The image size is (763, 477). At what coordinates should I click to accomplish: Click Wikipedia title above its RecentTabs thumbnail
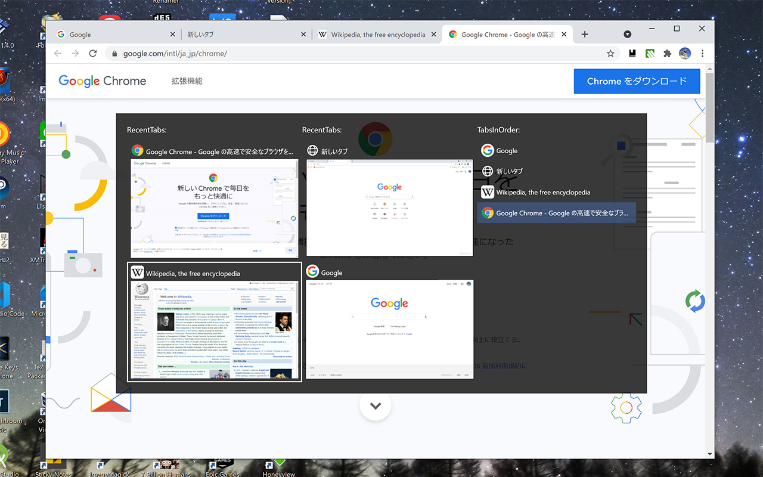pos(193,274)
